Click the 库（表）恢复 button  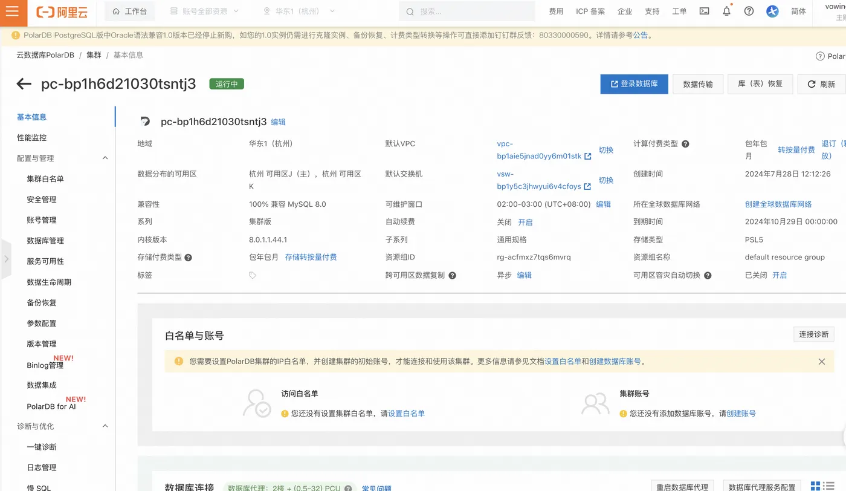coord(760,84)
